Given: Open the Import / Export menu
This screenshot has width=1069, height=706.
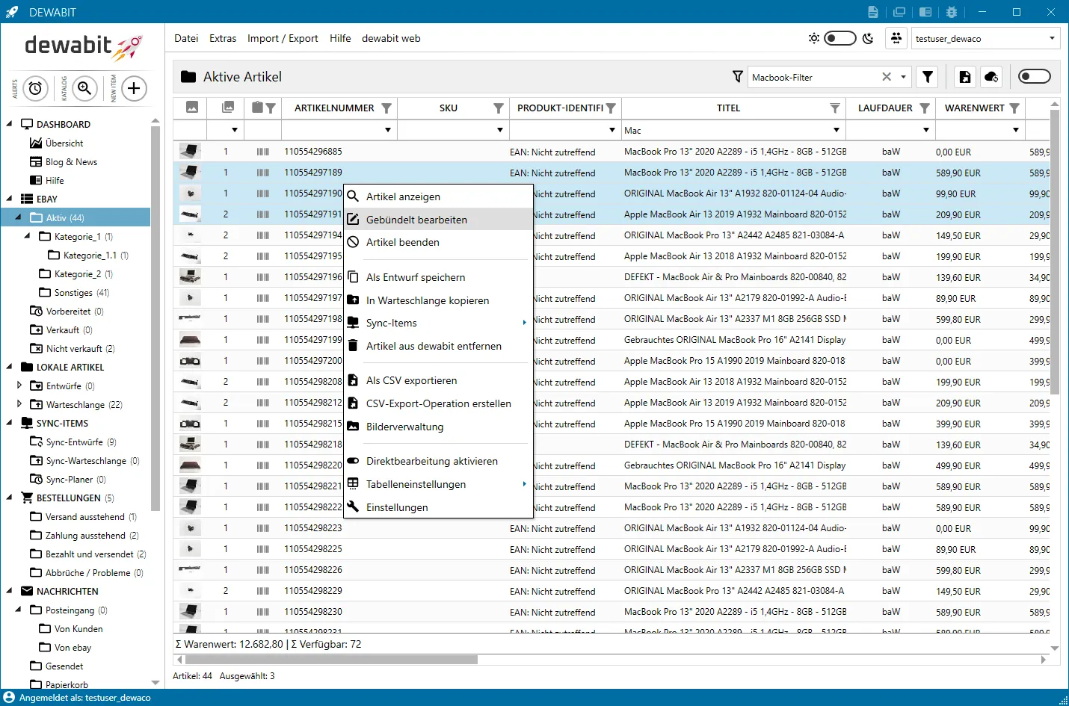Looking at the screenshot, I should coord(283,38).
